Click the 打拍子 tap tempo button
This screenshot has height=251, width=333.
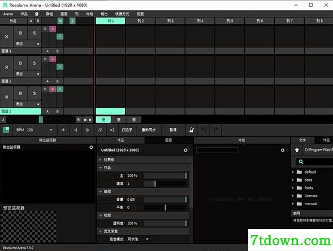click(x=127, y=130)
